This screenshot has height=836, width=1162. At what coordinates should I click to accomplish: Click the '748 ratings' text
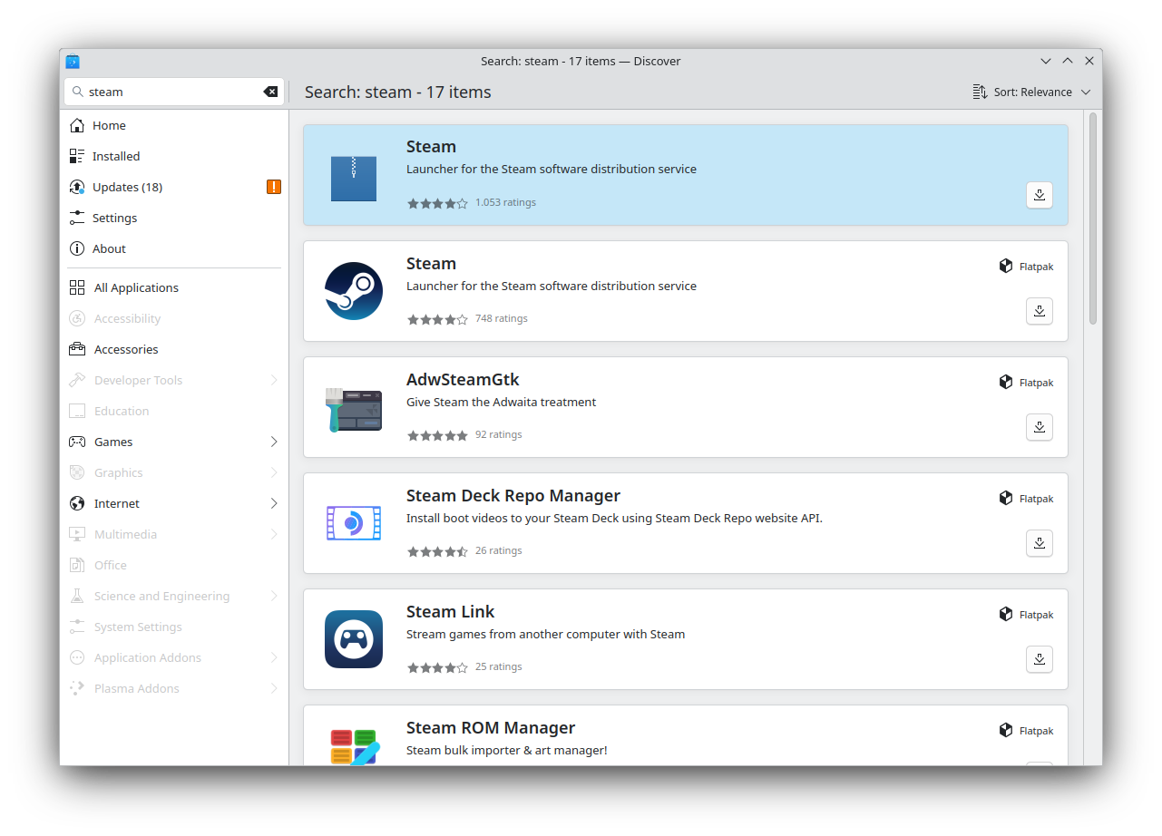[x=501, y=318]
